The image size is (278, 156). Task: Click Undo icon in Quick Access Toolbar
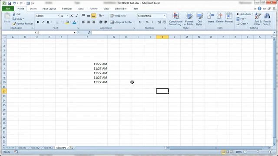[14, 3]
